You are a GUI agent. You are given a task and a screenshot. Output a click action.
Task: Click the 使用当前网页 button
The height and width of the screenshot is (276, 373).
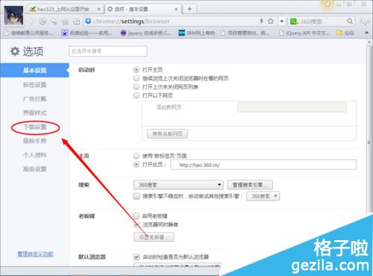167,134
